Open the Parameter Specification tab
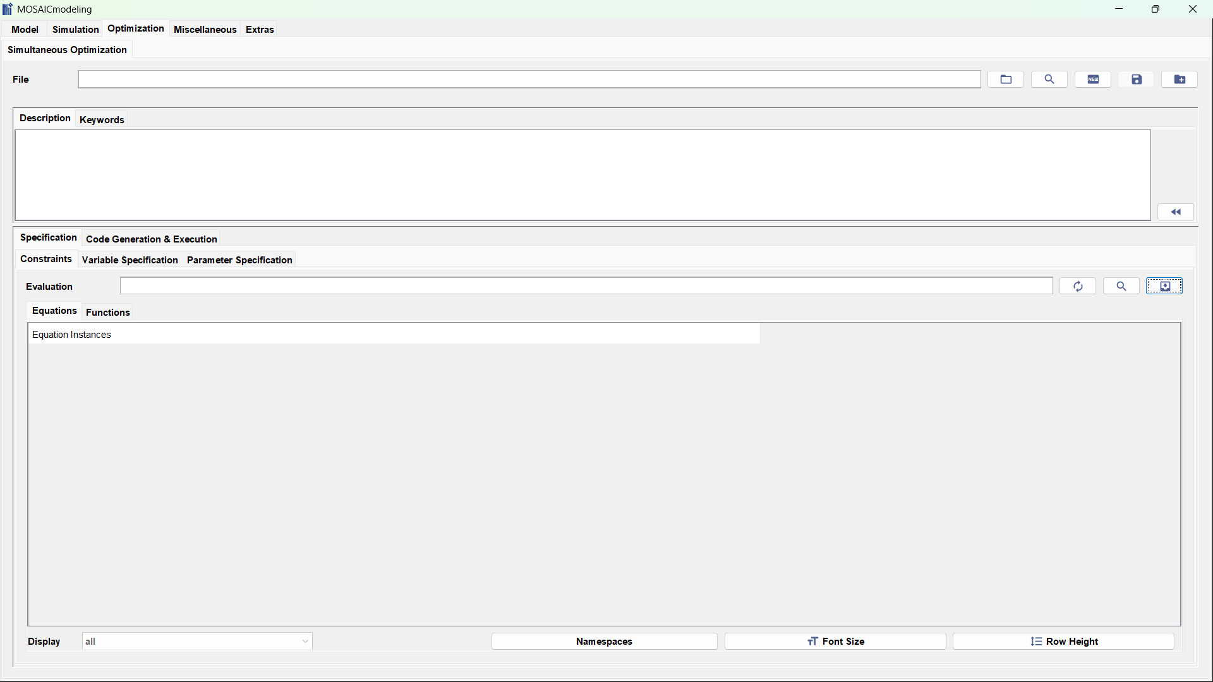Viewport: 1213px width, 682px height. 239,260
